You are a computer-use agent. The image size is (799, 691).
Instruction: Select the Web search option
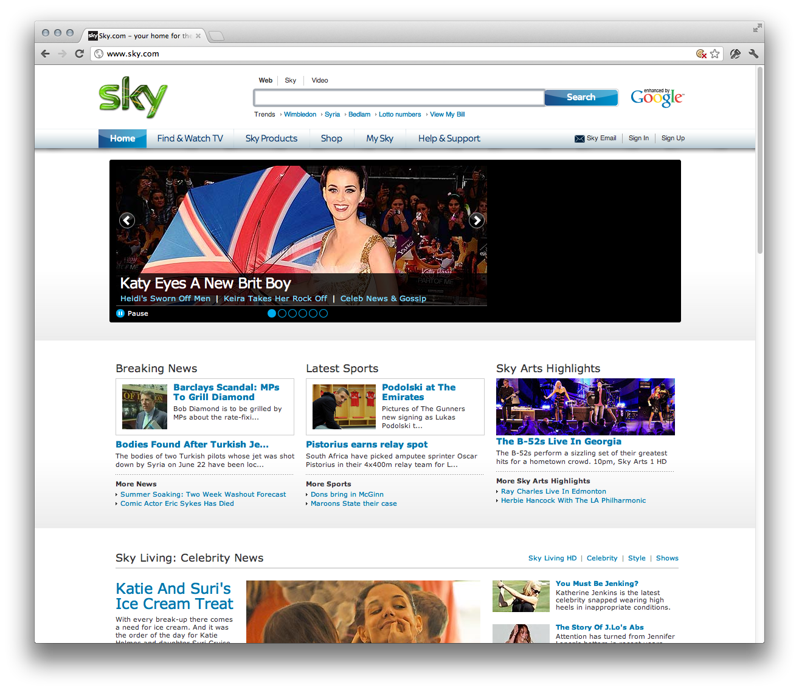266,80
